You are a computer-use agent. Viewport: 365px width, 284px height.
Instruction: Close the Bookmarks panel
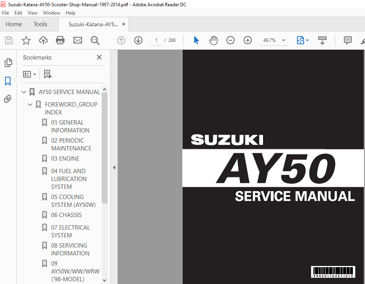tap(99, 57)
